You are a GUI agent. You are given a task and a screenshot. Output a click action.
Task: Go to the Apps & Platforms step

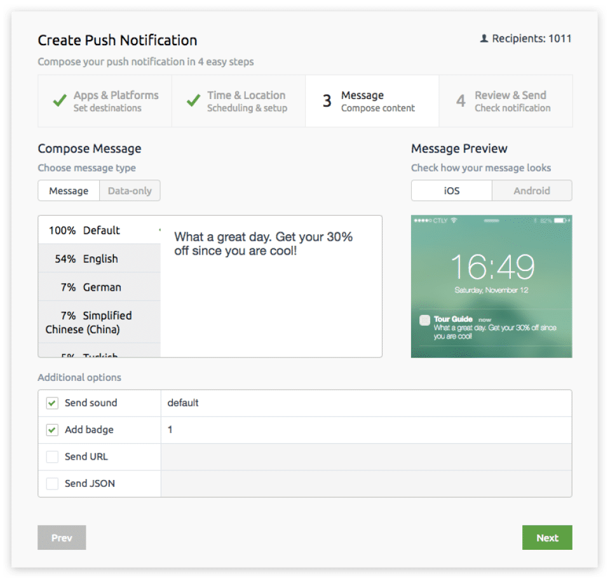[105, 101]
